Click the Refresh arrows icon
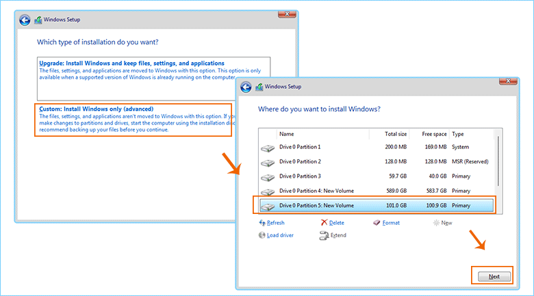The width and height of the screenshot is (534, 296). coord(262,223)
